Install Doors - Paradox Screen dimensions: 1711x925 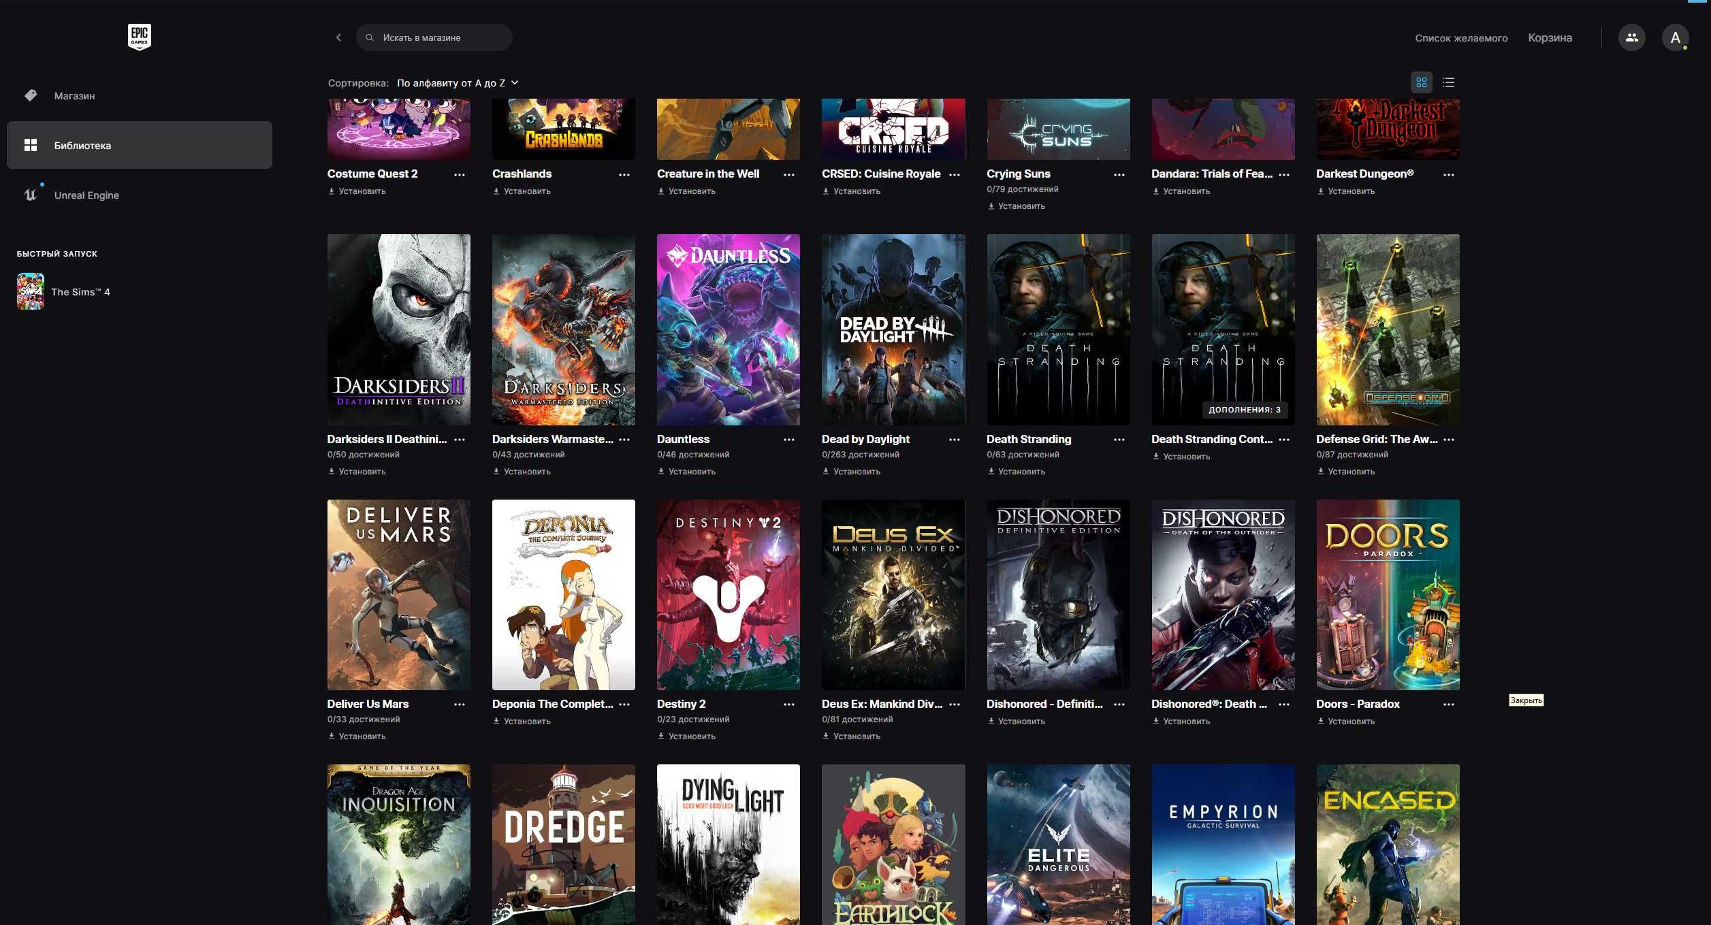coord(1345,721)
